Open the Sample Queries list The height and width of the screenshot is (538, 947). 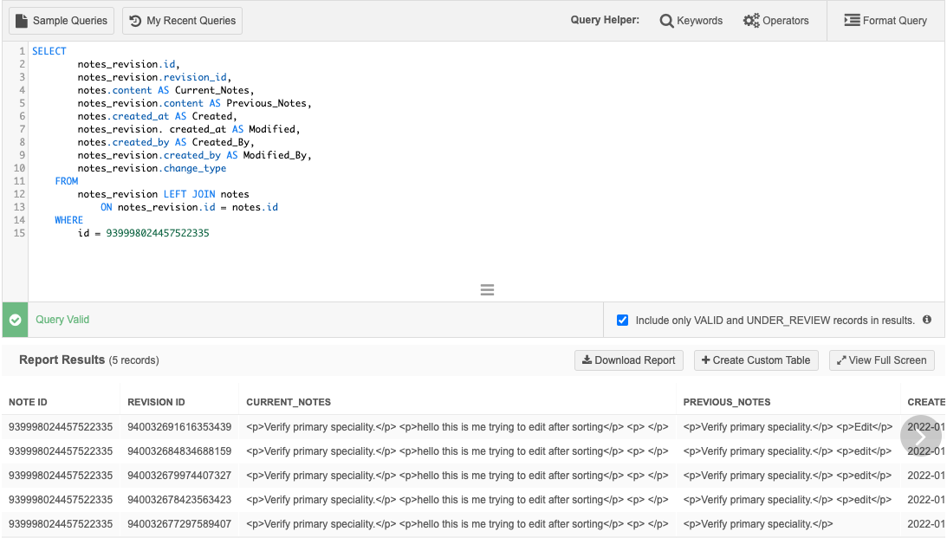pos(62,21)
